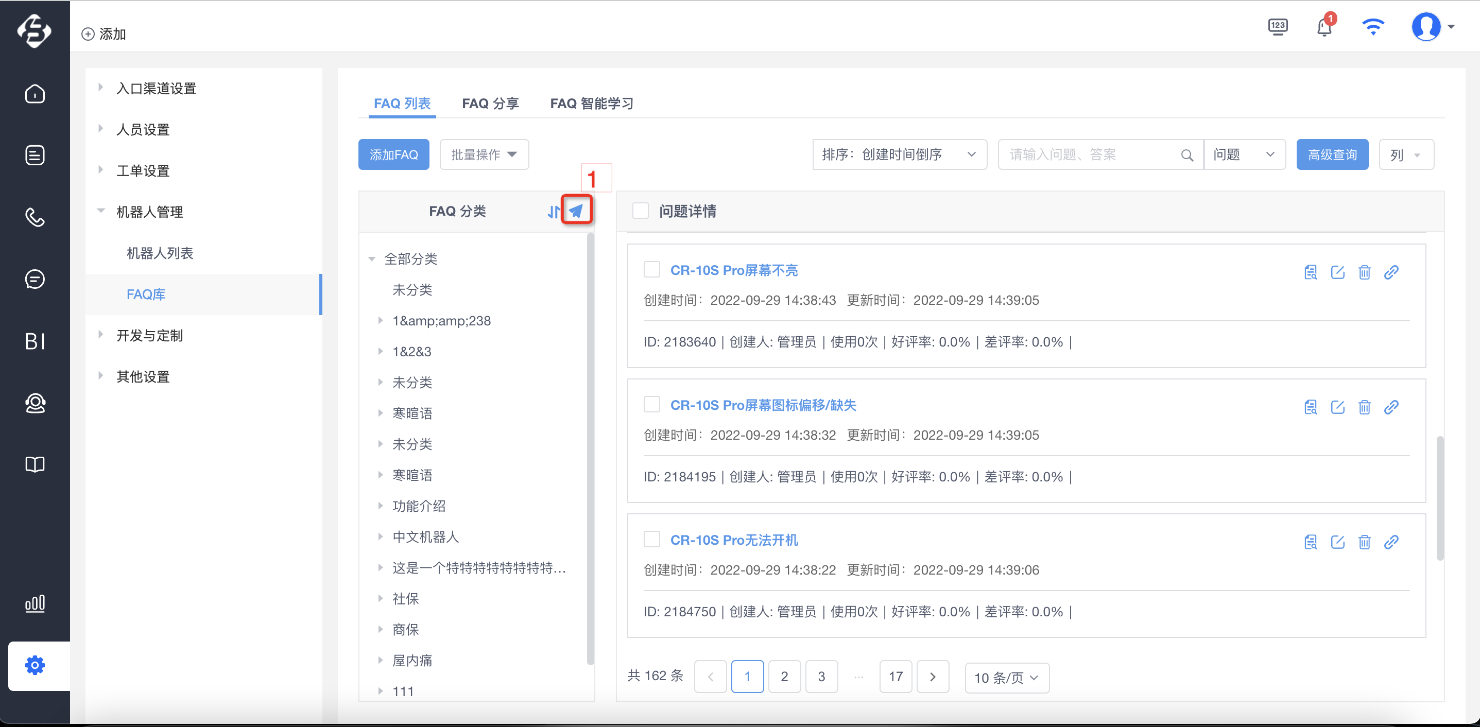
Task: Switch to the FAQ 智能学习 tab
Action: click(x=591, y=103)
